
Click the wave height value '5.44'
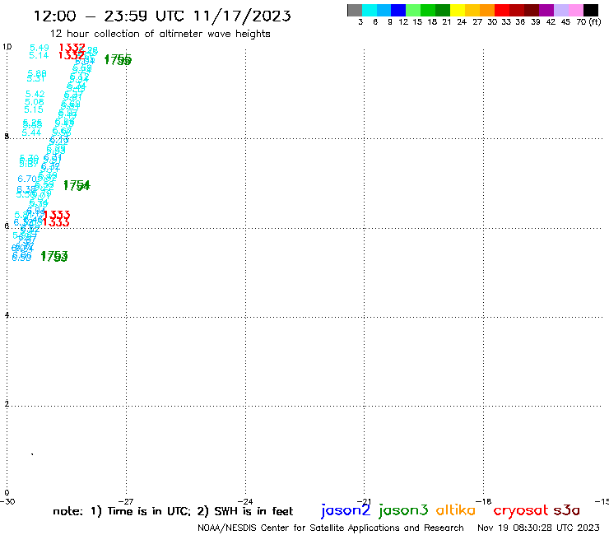point(31,133)
